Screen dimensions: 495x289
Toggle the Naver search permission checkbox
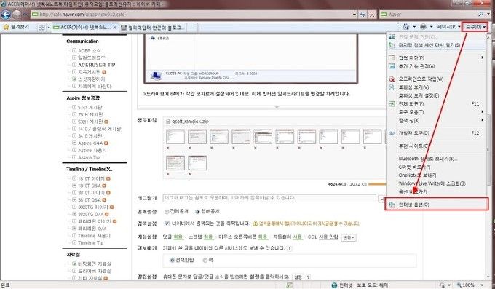click(x=167, y=223)
